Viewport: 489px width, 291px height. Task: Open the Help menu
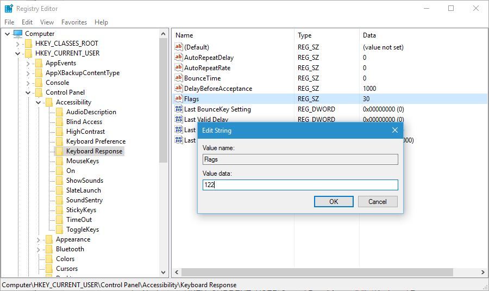(x=101, y=22)
